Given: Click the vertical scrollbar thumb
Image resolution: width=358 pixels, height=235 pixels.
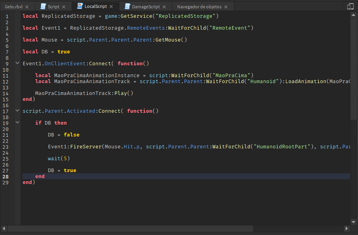Looking at the screenshot, I should (353, 69).
